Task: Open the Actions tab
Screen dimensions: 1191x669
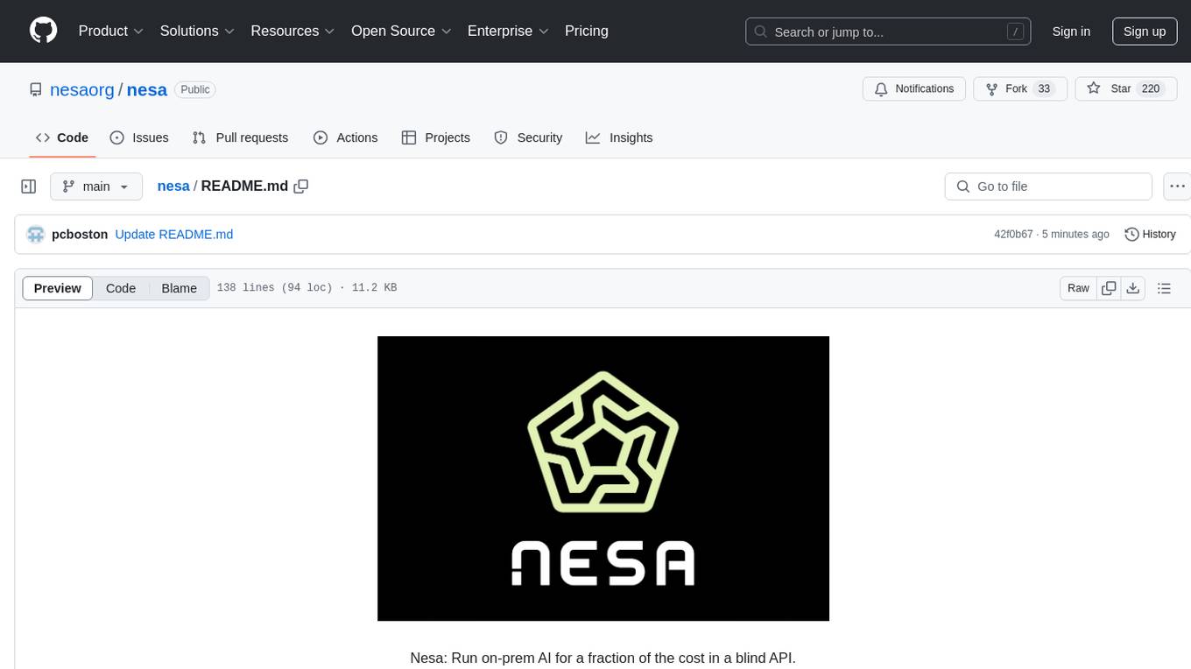Action: (x=346, y=137)
